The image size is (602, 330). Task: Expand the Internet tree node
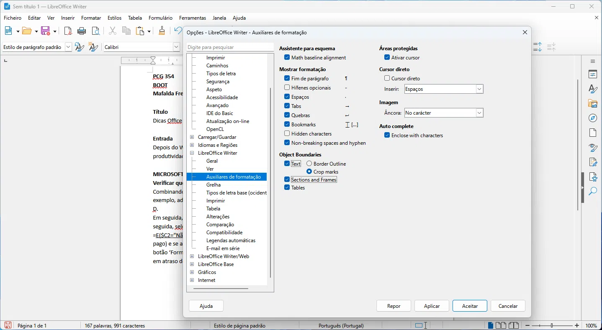point(192,280)
